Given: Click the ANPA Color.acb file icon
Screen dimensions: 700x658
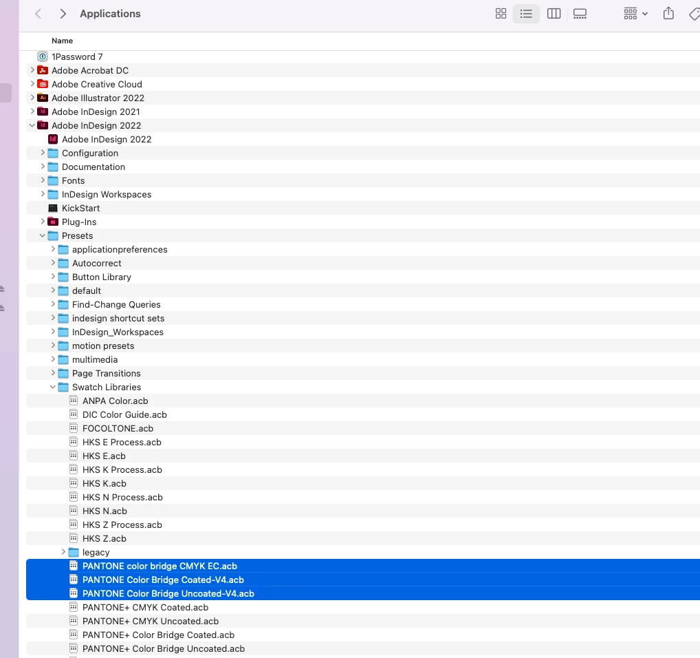Looking at the screenshot, I should (x=74, y=401).
